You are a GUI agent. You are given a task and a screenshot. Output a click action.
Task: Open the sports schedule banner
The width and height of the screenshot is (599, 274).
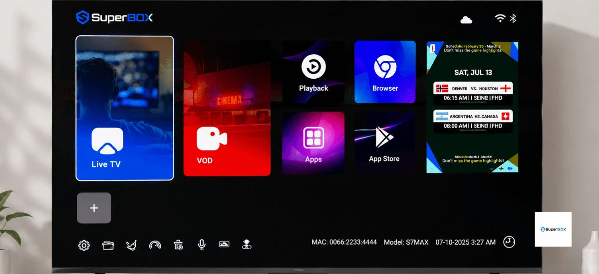click(472, 107)
